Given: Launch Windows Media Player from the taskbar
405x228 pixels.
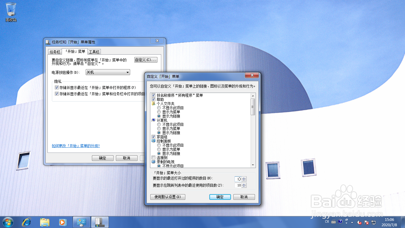Looking at the screenshot, I should [63, 222].
